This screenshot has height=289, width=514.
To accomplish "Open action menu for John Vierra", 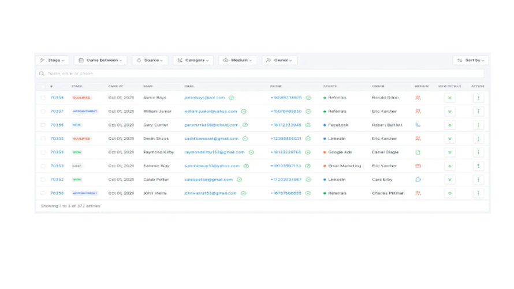I will (478, 193).
